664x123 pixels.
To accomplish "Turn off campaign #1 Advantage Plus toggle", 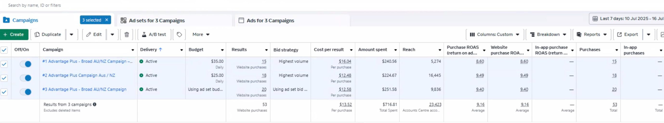I will click(x=26, y=64).
